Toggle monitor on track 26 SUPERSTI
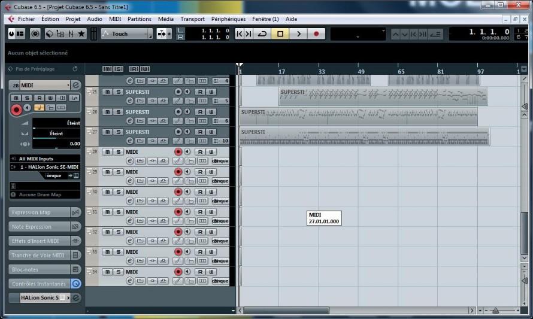Viewport: 533px width, 319px height. [187, 112]
